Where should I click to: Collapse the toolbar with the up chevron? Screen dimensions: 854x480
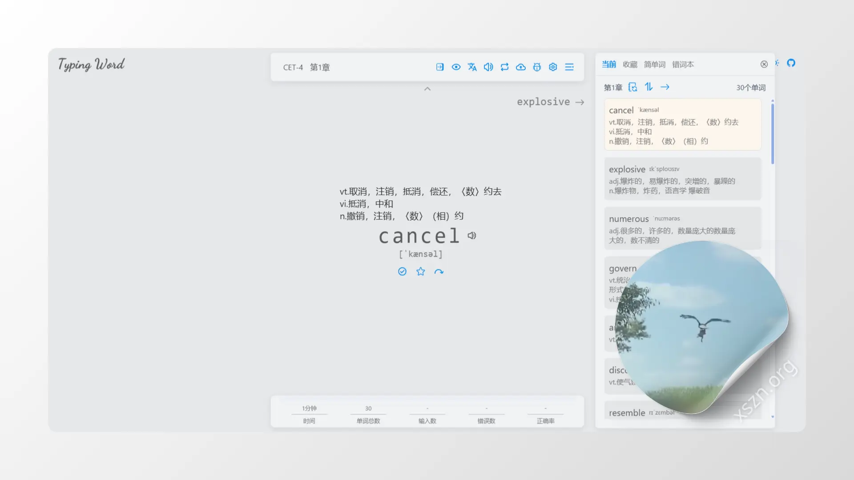coord(427,89)
